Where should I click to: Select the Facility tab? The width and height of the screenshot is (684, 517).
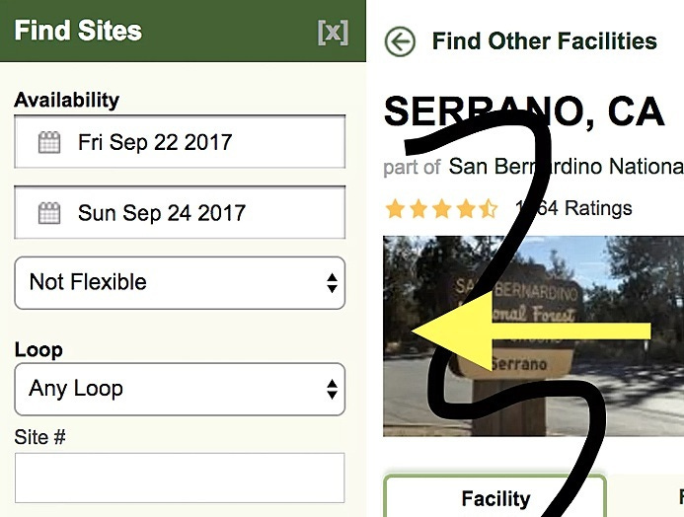(495, 496)
